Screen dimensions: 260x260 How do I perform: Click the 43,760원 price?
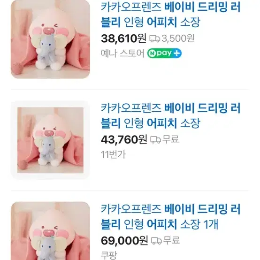124,139
